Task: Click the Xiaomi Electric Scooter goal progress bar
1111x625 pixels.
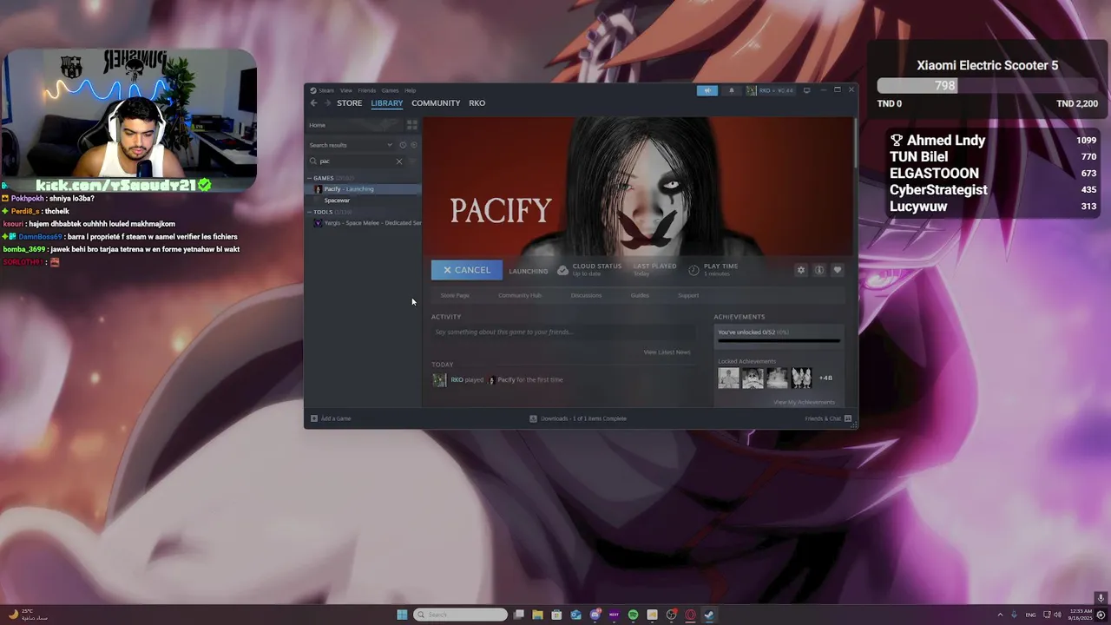Action: coord(988,85)
